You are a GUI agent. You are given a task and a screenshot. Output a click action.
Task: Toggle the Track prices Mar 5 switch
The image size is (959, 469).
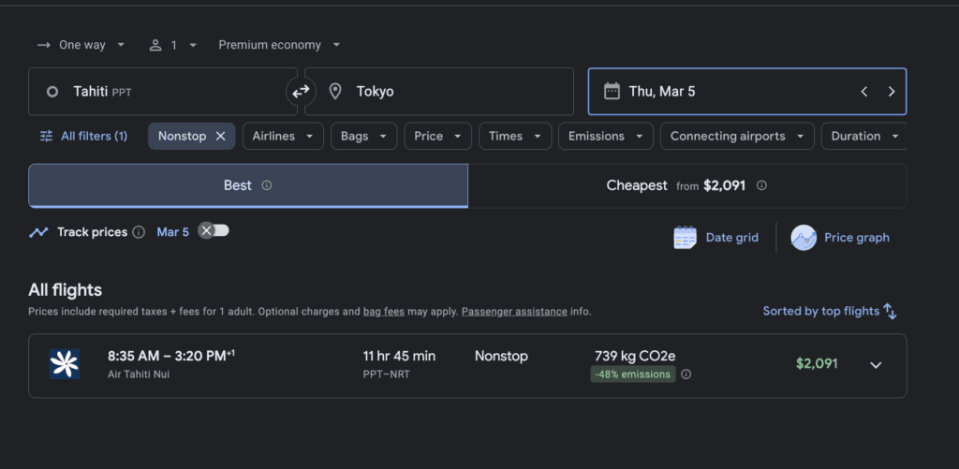coord(214,230)
